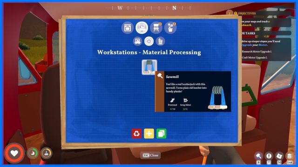Click the ESC Close button

coord(150,155)
